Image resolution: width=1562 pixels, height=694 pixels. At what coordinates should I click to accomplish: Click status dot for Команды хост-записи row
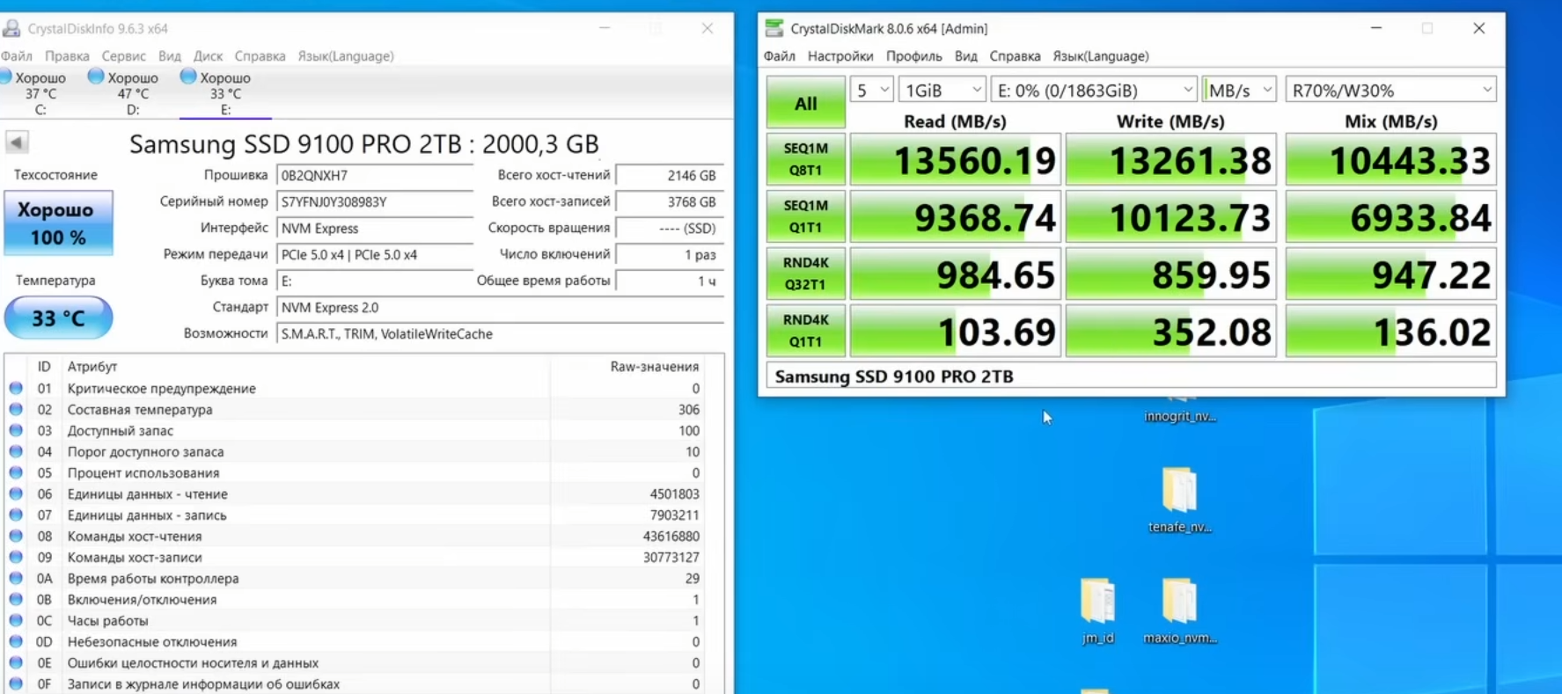coord(16,557)
